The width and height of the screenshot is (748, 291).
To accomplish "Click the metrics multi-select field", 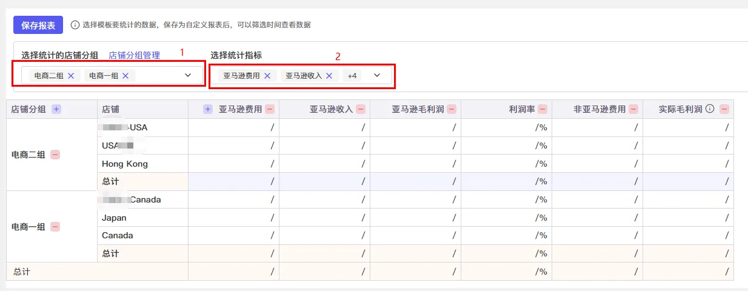I will (302, 76).
